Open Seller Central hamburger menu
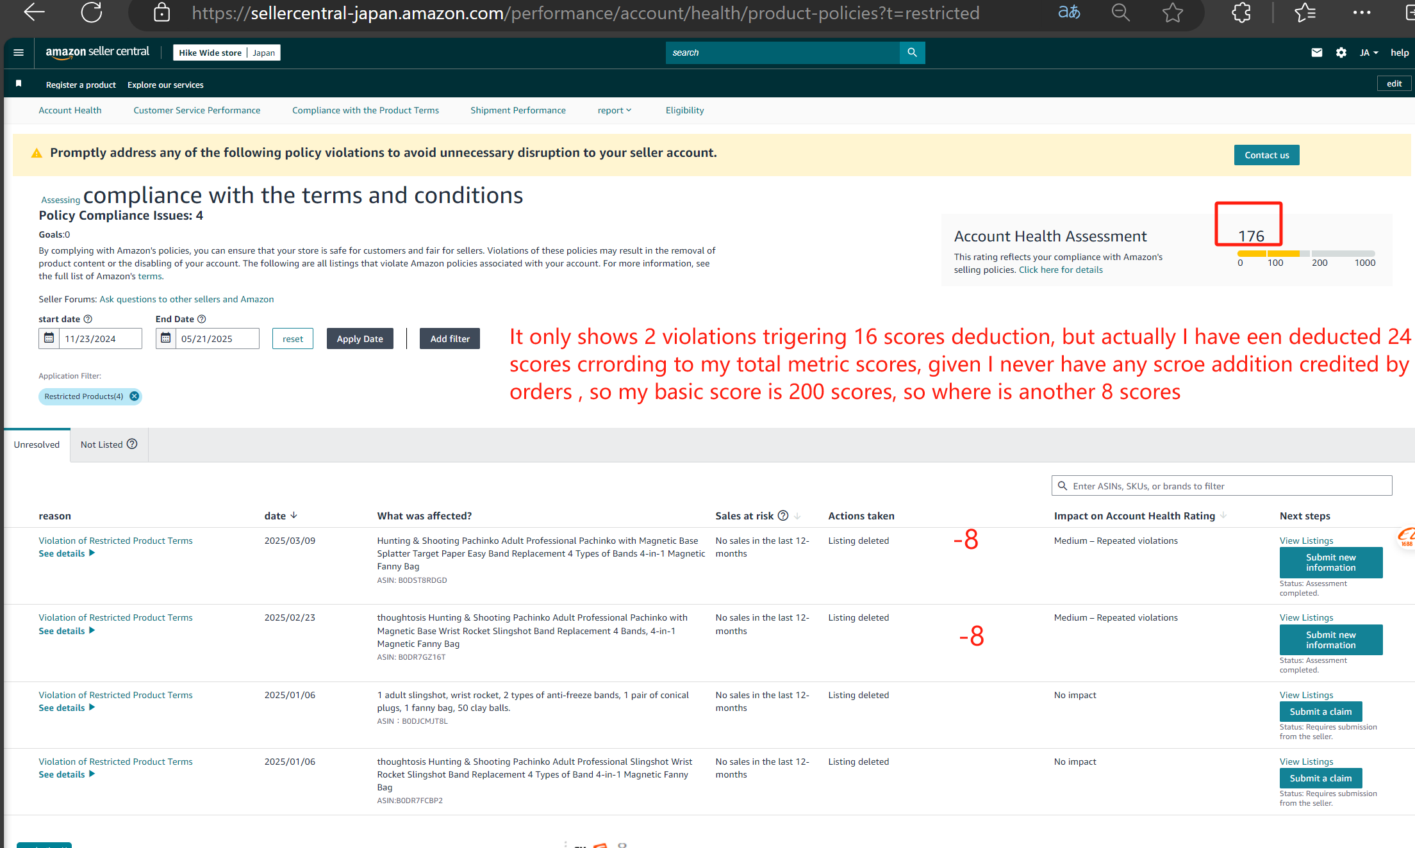Image resolution: width=1415 pixels, height=848 pixels. pos(19,53)
